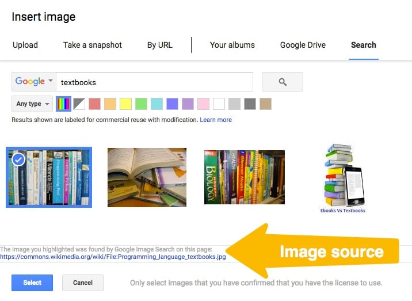Image resolution: width=412 pixels, height=301 pixels.
Task: Select the full color rainbow filter
Action: point(64,104)
